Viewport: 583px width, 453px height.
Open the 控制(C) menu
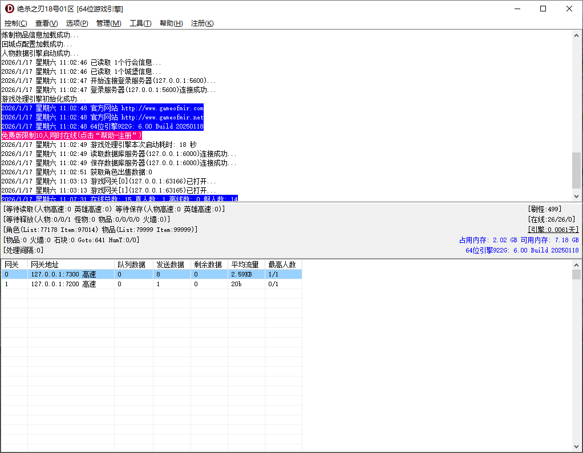coord(16,23)
